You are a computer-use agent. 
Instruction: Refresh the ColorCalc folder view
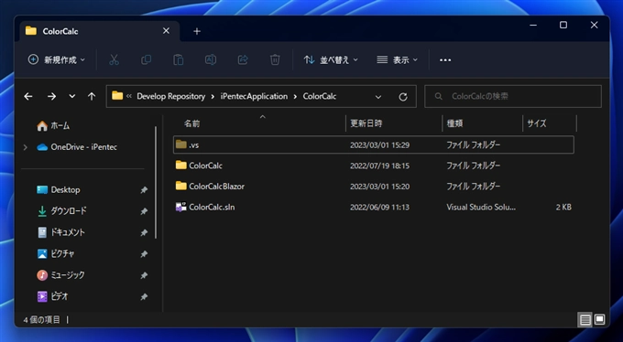tap(403, 97)
